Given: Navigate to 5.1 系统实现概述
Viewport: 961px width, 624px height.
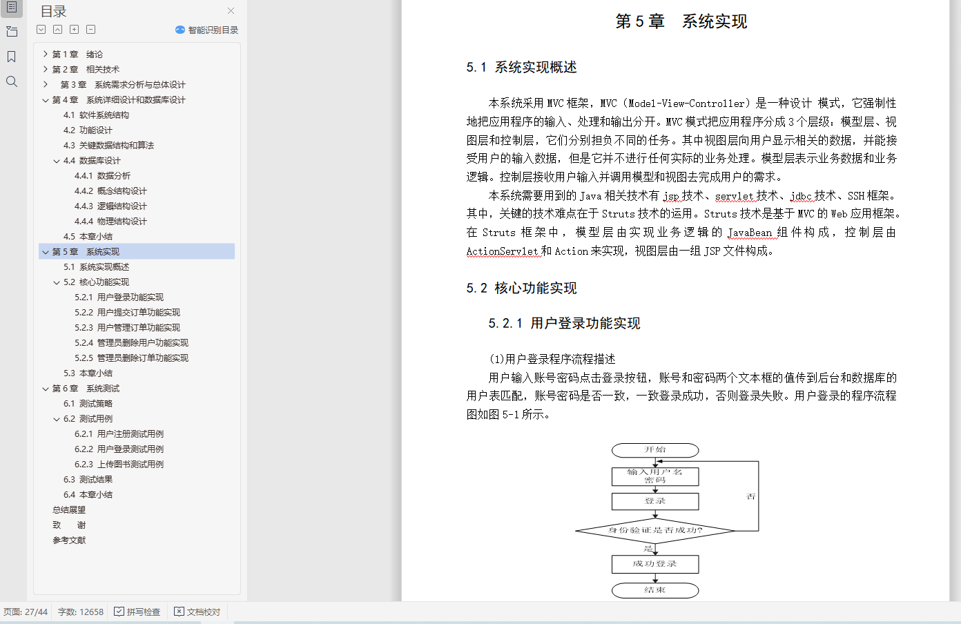Looking at the screenshot, I should tap(96, 266).
